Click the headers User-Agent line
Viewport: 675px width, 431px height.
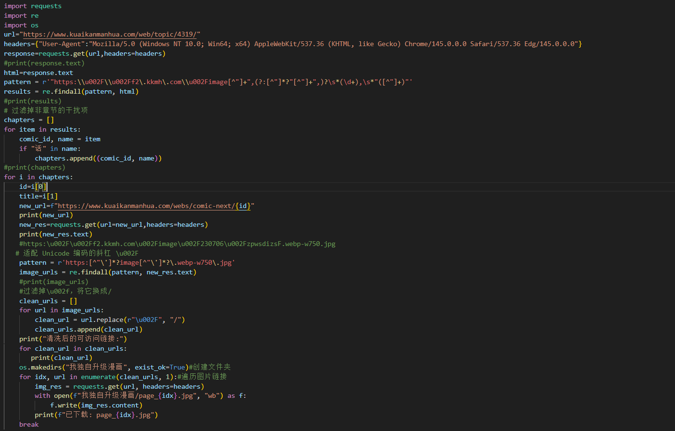(293, 44)
